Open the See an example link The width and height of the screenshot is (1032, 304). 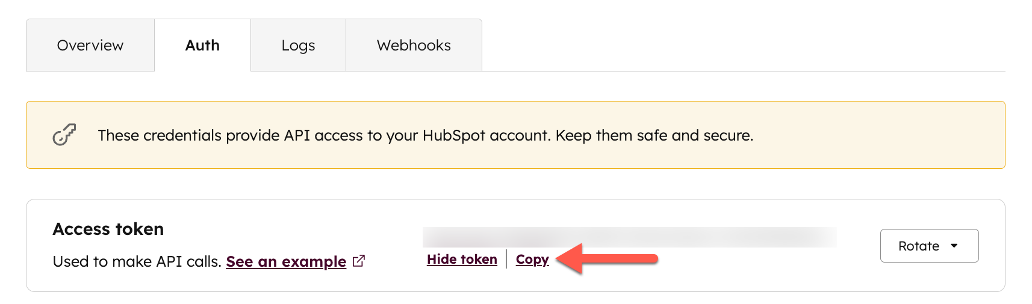point(286,262)
